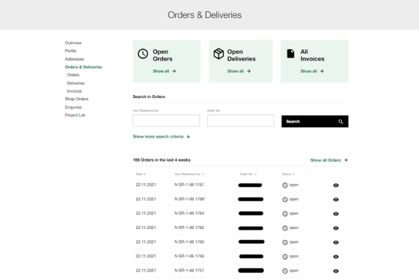Click the All Invoices document icon

pos(290,53)
